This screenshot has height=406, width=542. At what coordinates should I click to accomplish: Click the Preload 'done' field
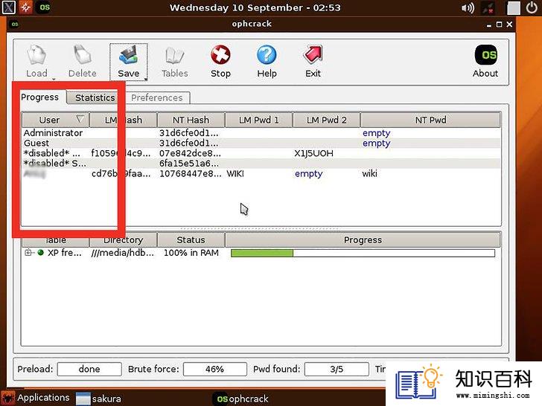89,369
